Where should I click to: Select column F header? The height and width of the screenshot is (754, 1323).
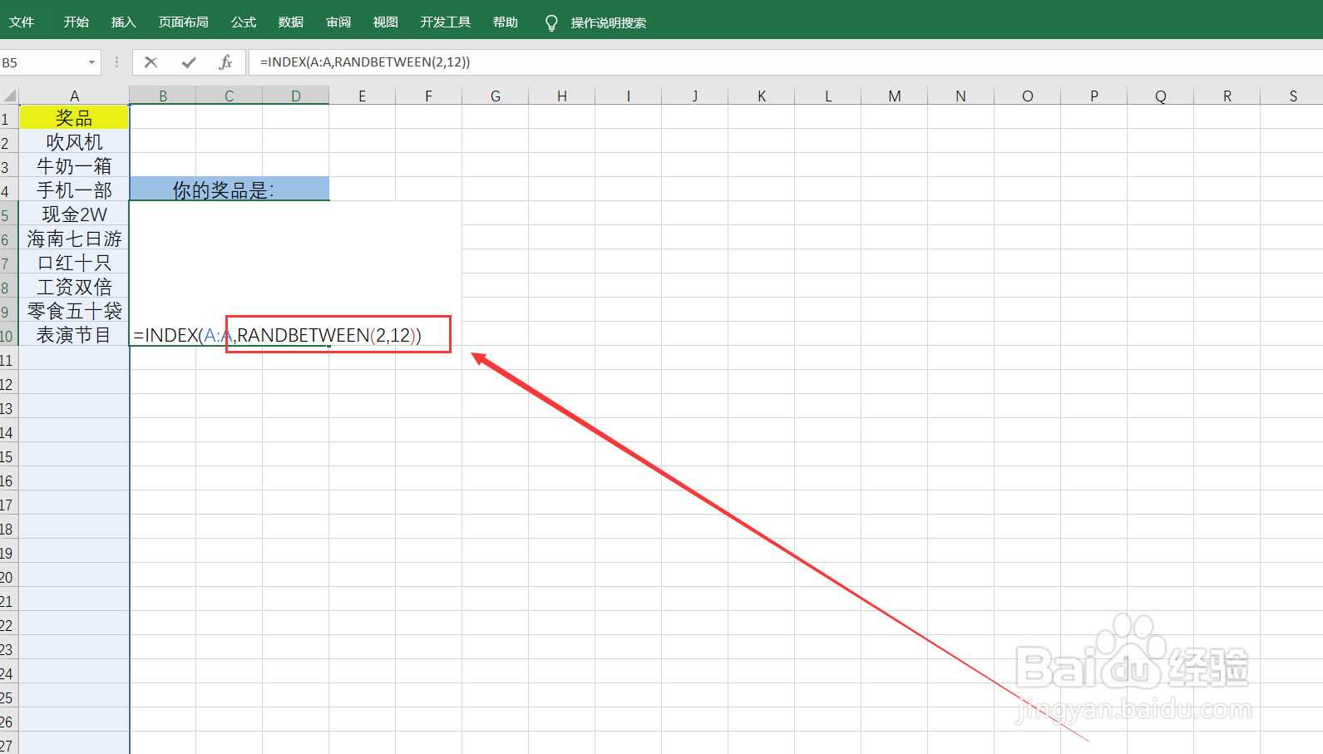pyautogui.click(x=429, y=96)
